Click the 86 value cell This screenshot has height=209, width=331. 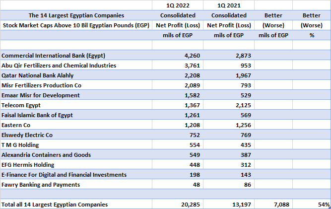229,184
